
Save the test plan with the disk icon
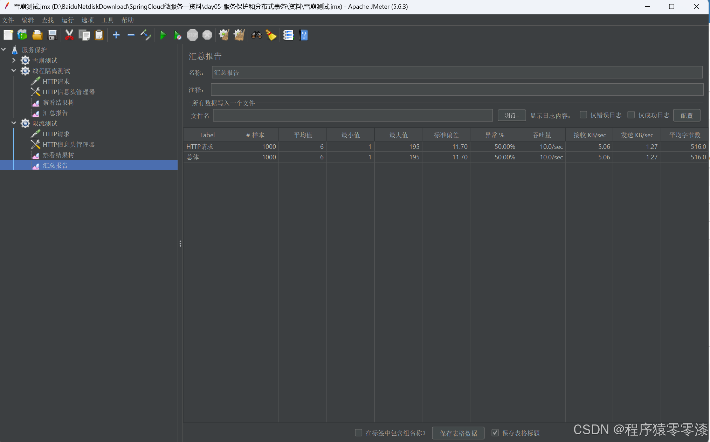point(52,35)
